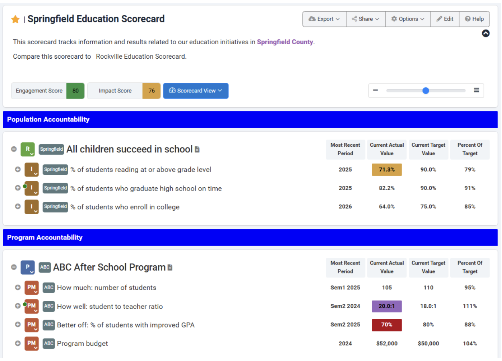Expand the Program budget row

(18, 343)
